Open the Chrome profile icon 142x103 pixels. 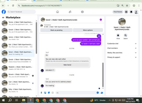[134, 6]
